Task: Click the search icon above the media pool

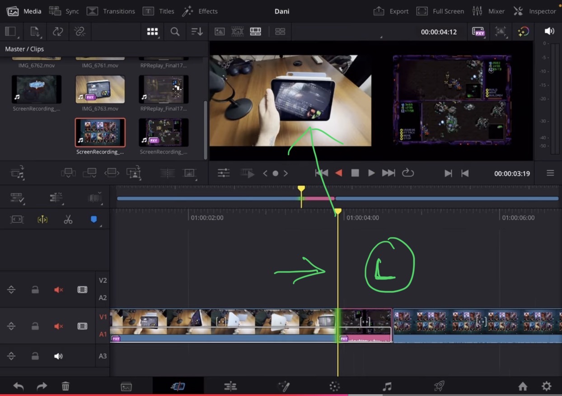Action: (x=174, y=32)
